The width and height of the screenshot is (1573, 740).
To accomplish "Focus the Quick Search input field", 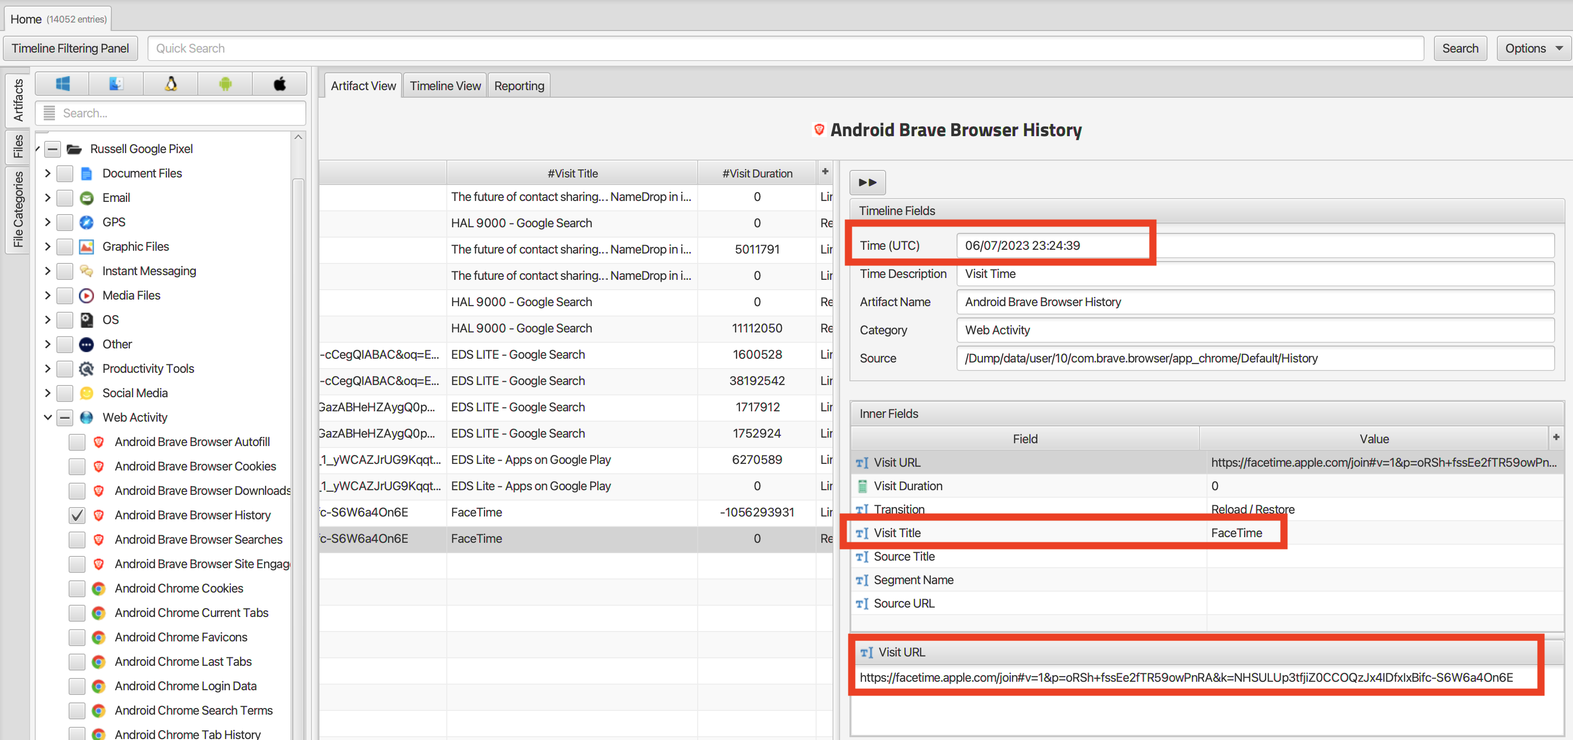I will (x=786, y=48).
